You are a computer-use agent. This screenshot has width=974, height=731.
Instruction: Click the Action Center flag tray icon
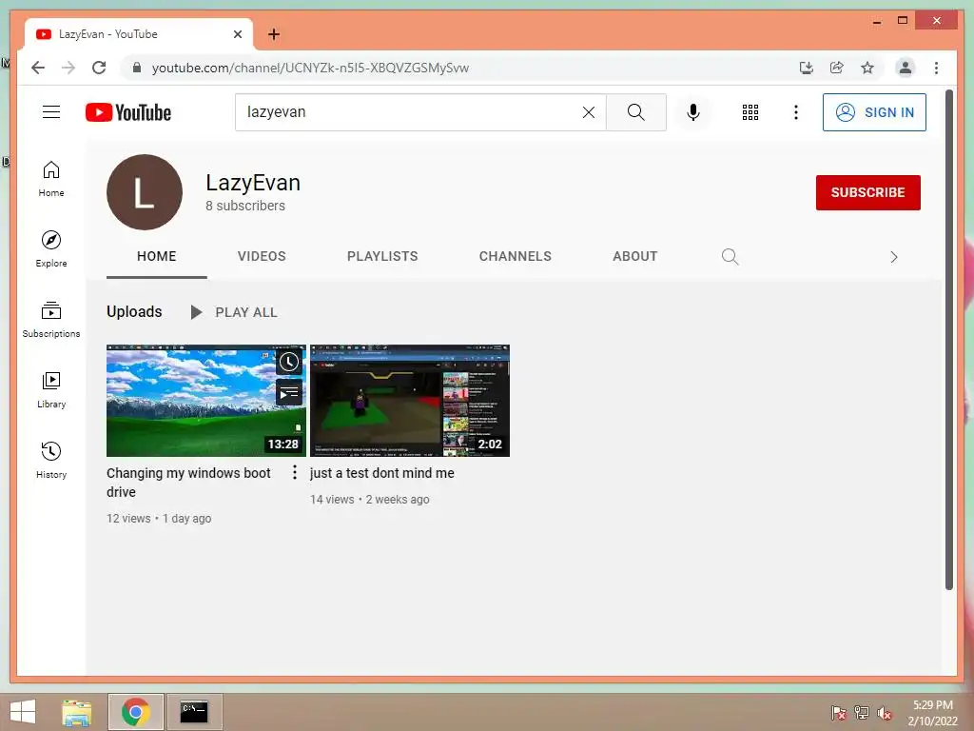(x=838, y=713)
